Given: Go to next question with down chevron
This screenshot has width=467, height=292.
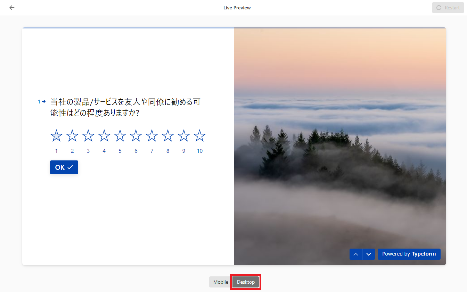Looking at the screenshot, I should tap(369, 254).
